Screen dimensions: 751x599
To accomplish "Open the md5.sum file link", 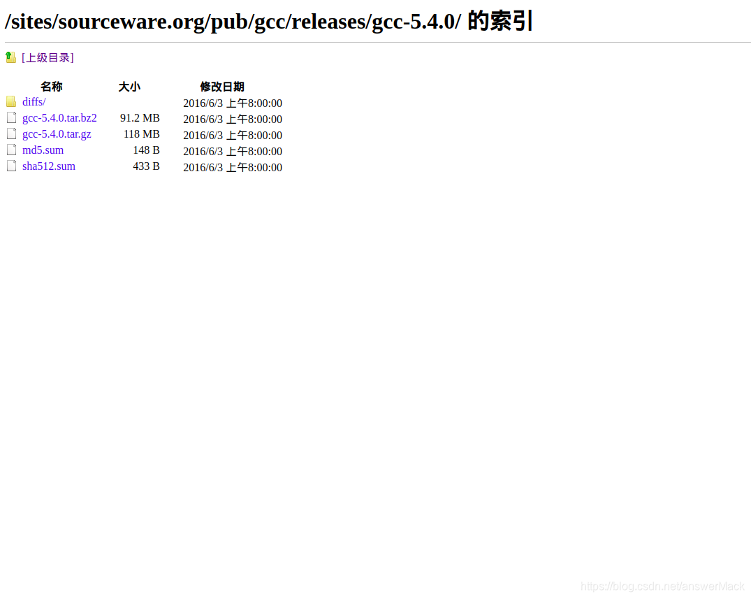I will coord(43,150).
